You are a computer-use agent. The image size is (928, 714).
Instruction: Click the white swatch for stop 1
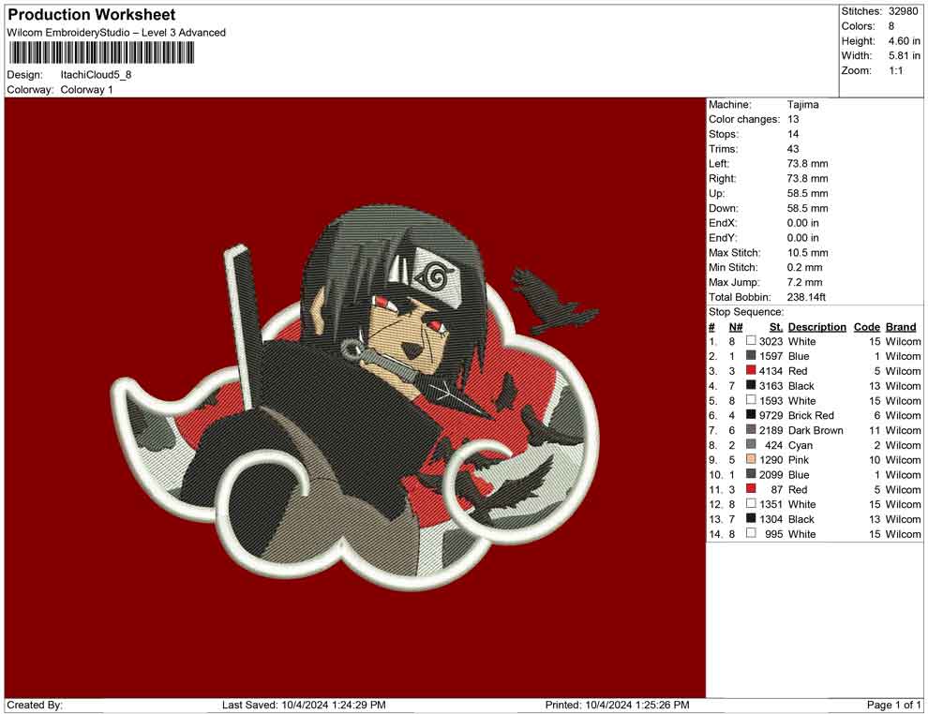tap(751, 341)
